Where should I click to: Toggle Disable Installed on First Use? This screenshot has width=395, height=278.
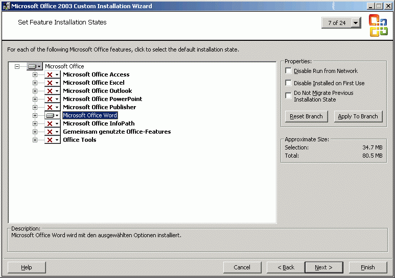pos(288,83)
